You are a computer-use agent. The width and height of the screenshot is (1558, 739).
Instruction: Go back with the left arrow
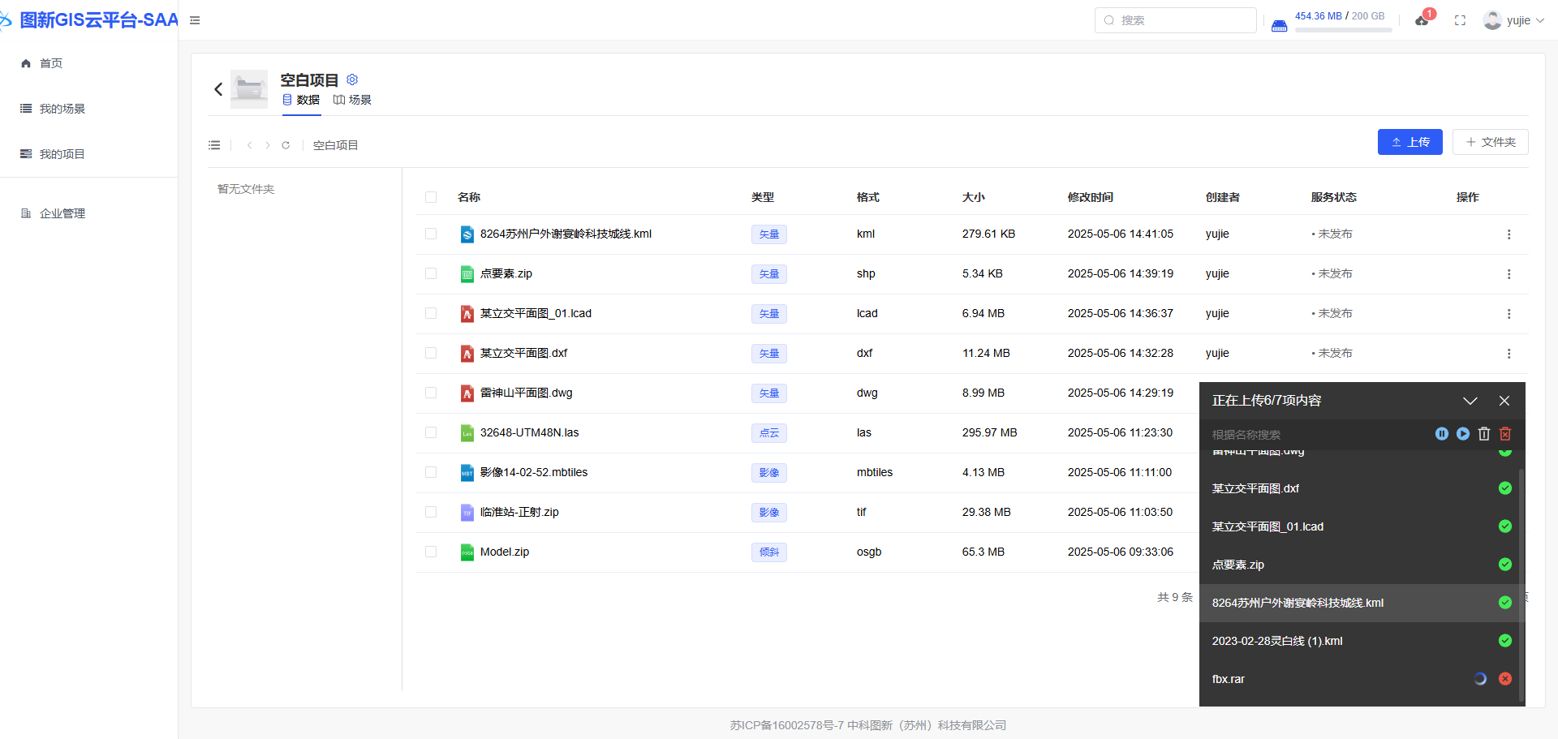(218, 89)
